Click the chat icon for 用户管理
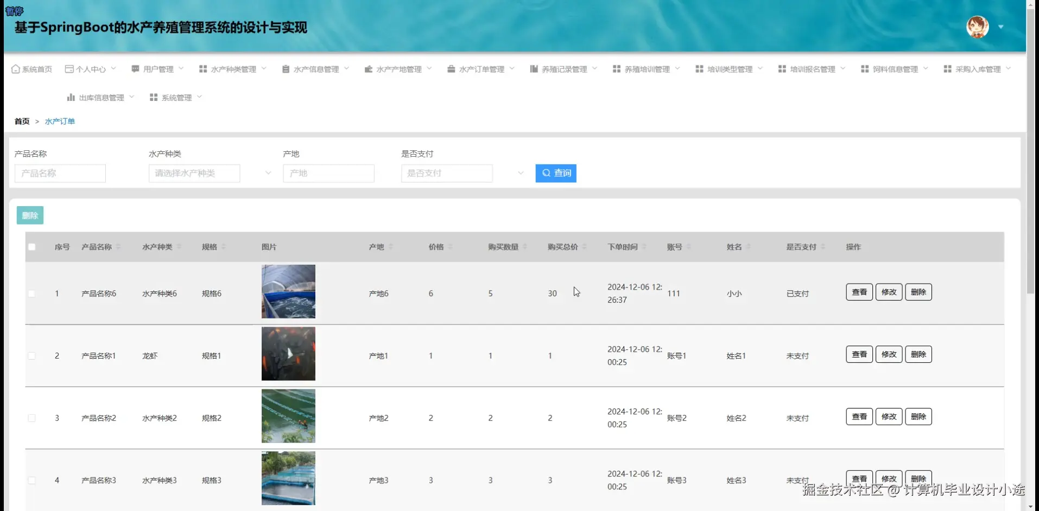1039x511 pixels. (135, 69)
